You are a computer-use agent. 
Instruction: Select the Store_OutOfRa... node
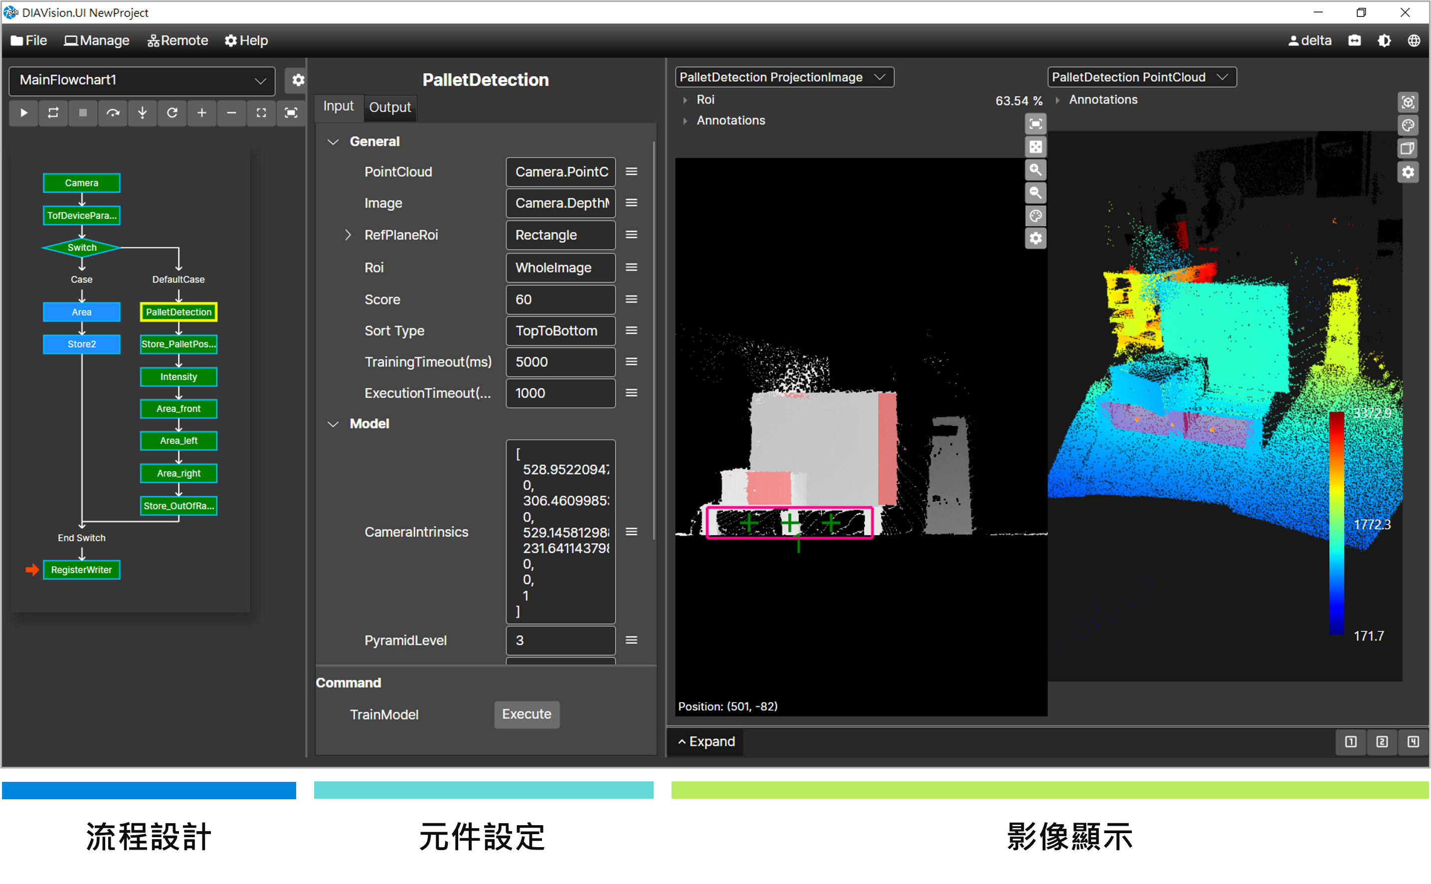click(x=179, y=506)
